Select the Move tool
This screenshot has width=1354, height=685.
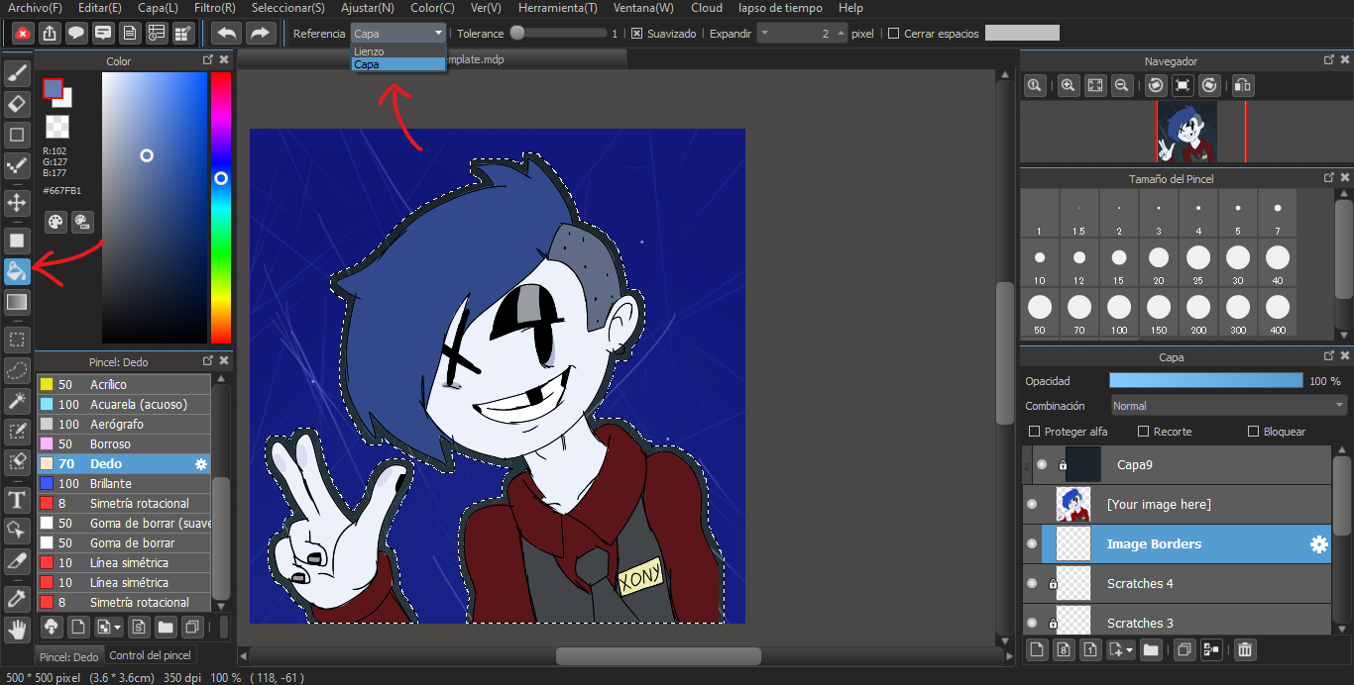tap(17, 203)
